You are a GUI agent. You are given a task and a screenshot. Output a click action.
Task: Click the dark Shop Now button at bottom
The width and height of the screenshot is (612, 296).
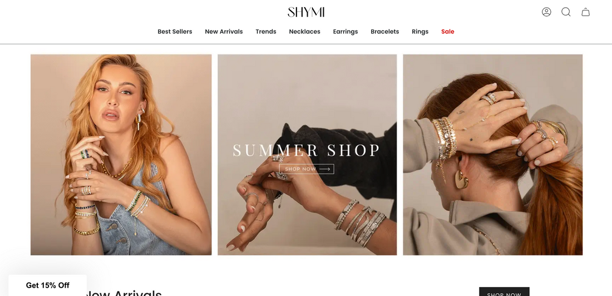coord(504,292)
